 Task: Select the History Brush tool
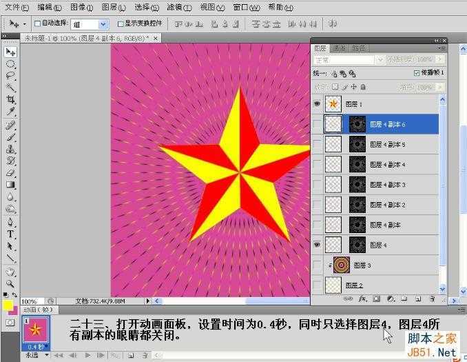(x=10, y=161)
